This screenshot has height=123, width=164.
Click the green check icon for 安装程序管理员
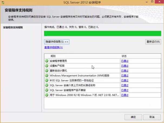[47, 61]
